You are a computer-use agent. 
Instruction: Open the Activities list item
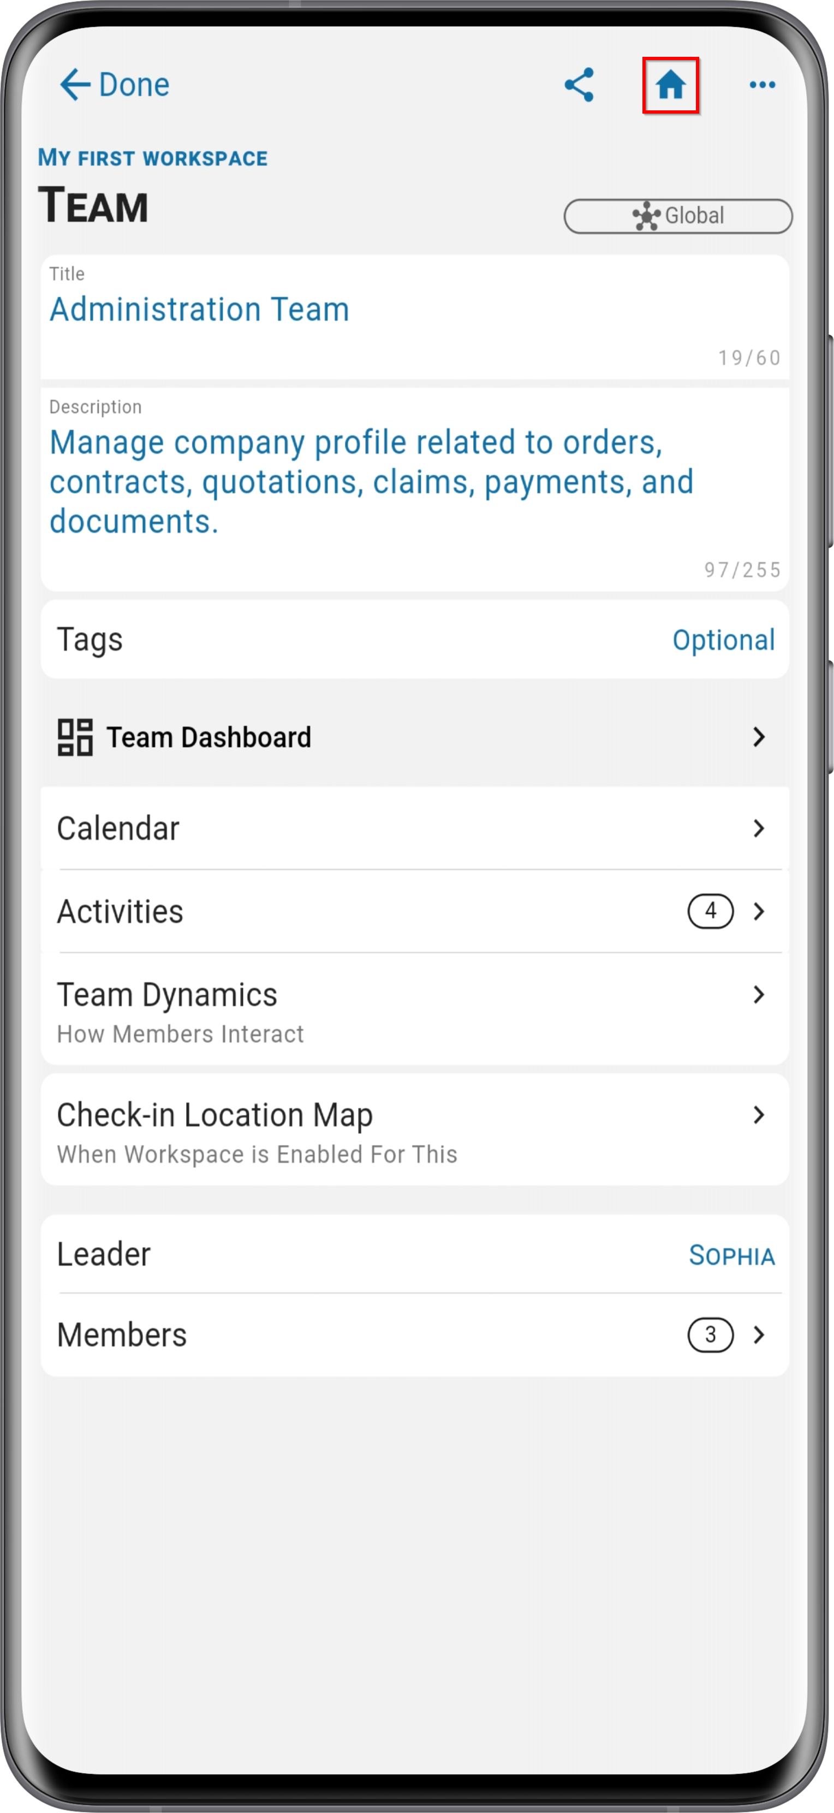(x=415, y=912)
